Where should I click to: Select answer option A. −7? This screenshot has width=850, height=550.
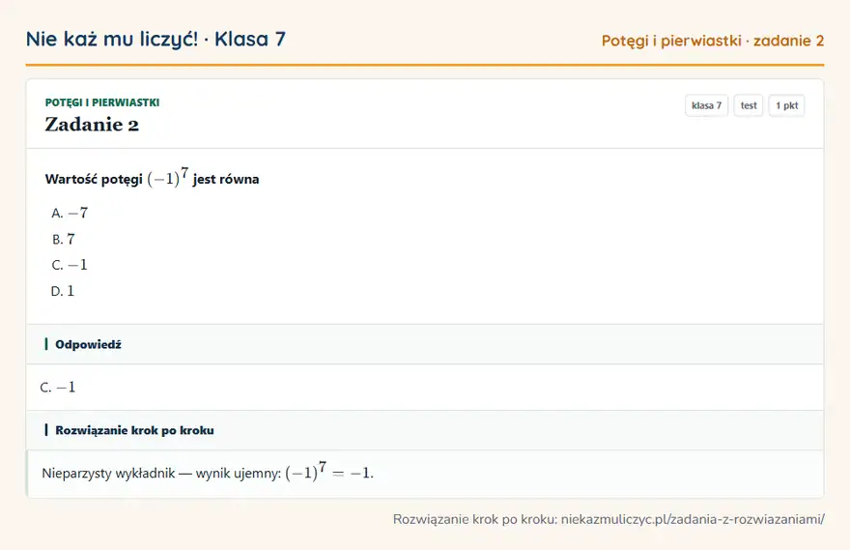[x=70, y=213]
